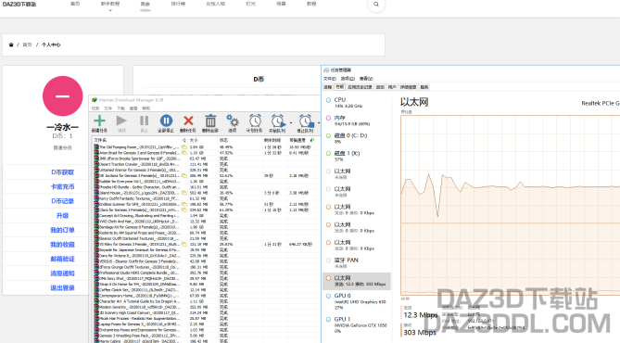This screenshot has width=620, height=343.
Task: Click 排行榜 in site navigation
Action: click(x=178, y=4)
